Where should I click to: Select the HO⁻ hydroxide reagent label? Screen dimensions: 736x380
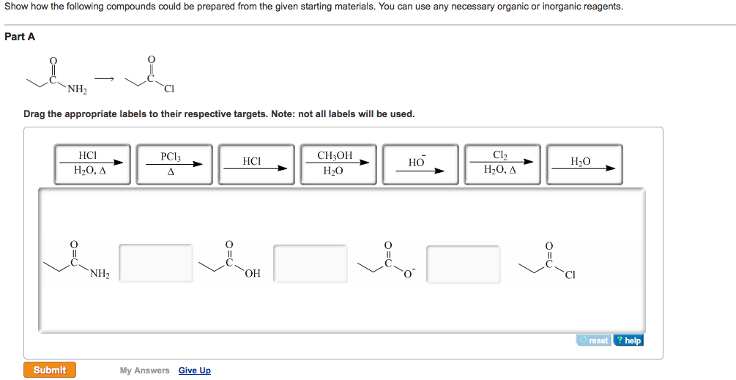(x=420, y=164)
